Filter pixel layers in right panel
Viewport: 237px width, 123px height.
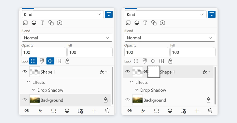(x=128, y=23)
